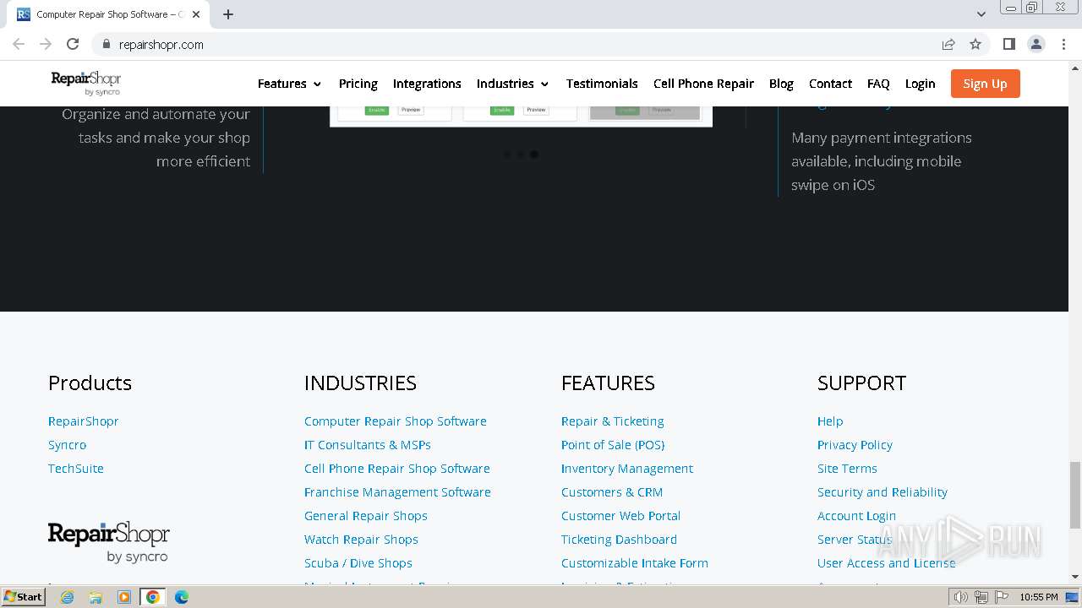Open Franchise Management Software link
This screenshot has height=608, width=1082.
tap(397, 491)
